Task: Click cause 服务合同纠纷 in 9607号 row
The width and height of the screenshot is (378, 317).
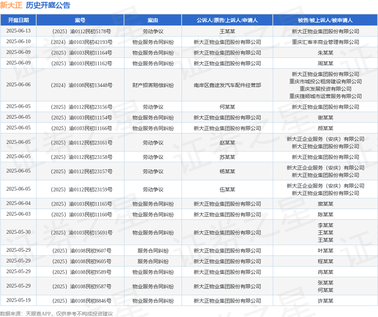Action: [153, 251]
